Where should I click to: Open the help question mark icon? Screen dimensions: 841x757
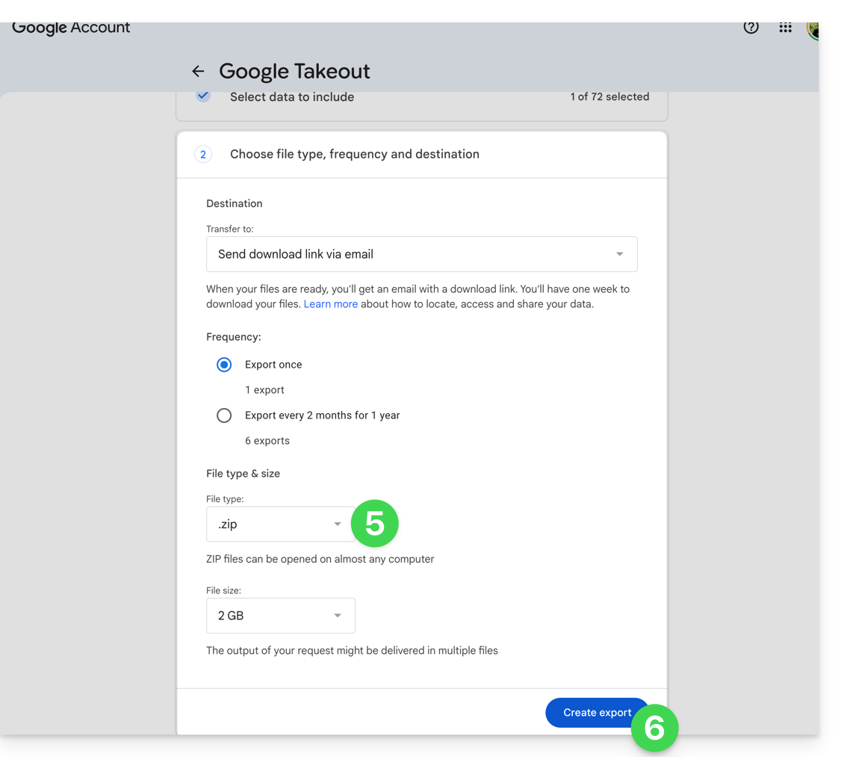(751, 28)
